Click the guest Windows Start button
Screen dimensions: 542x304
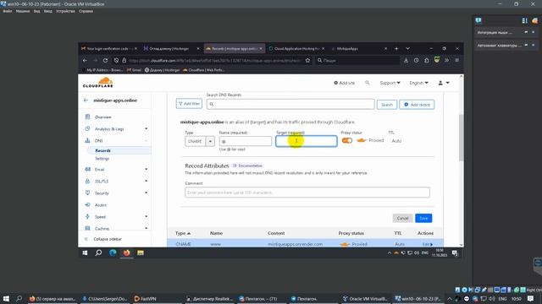[x=85, y=253]
